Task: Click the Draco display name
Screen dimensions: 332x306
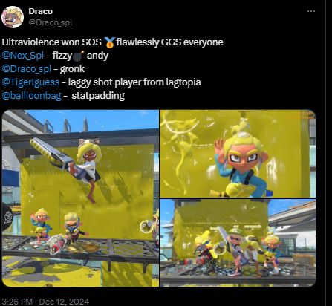Action: tap(40, 11)
